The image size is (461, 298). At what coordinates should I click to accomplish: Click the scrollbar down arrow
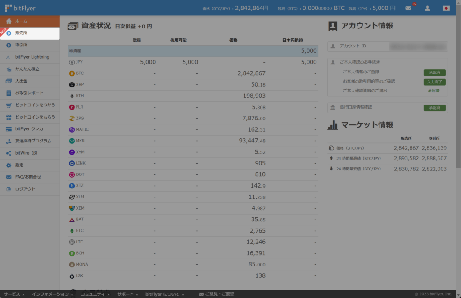458,295
